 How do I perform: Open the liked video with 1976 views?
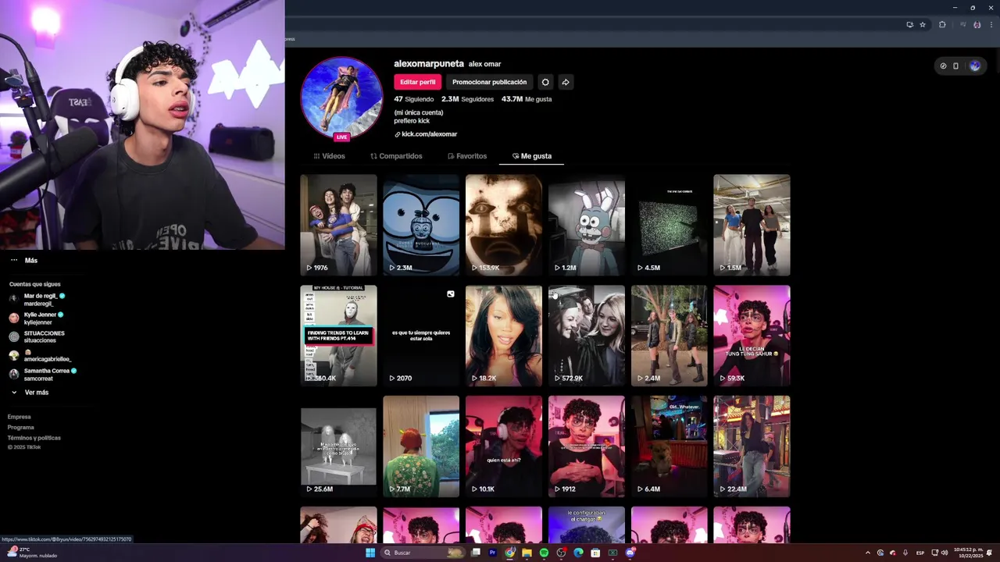point(338,225)
